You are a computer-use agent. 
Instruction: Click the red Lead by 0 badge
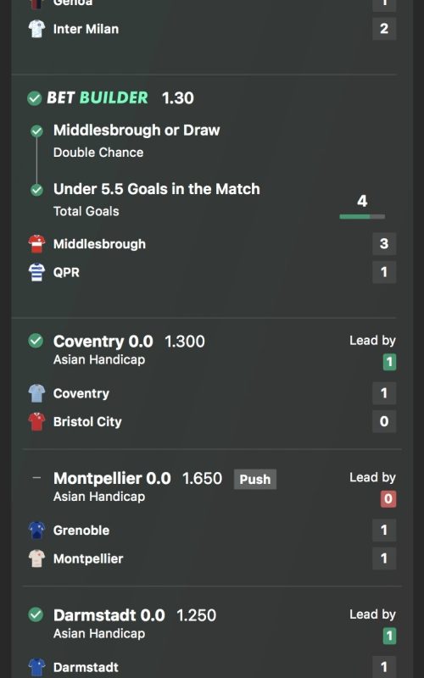(388, 499)
